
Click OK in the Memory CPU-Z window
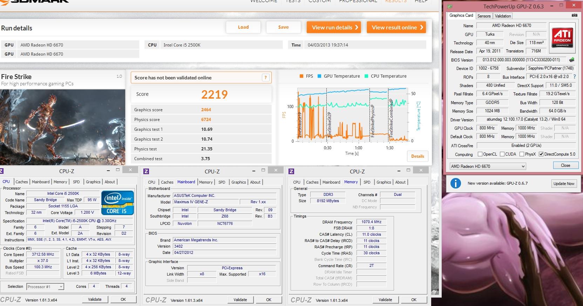click(x=414, y=300)
